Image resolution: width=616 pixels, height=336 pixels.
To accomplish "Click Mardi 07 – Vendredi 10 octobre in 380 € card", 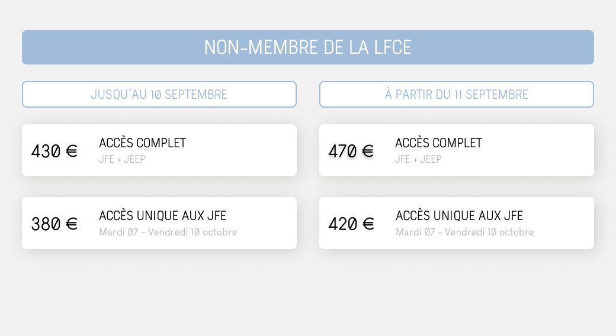I will point(168,232).
